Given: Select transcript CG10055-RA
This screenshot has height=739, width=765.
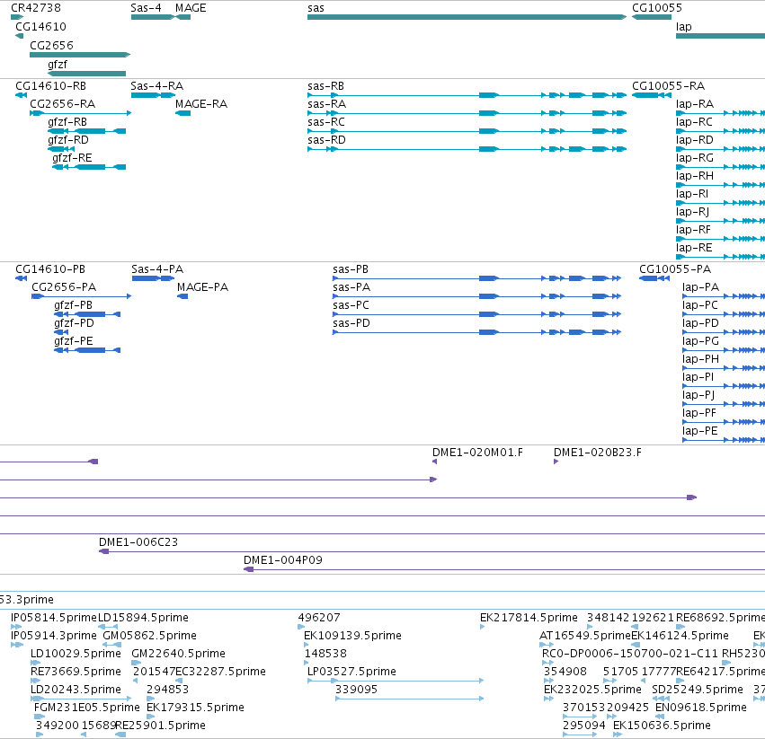Looking at the screenshot, I should click(x=652, y=95).
